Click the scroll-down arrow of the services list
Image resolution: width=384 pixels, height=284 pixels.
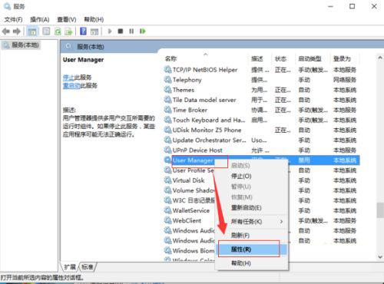380,256
